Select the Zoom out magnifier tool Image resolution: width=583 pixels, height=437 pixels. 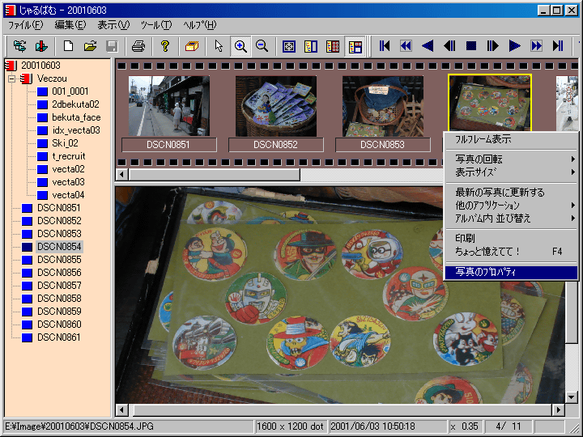262,46
